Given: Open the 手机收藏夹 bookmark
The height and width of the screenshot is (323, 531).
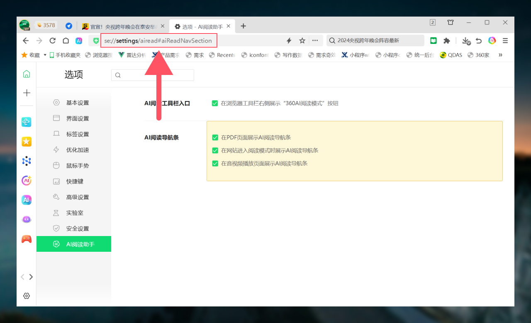Looking at the screenshot, I should pyautogui.click(x=65, y=55).
